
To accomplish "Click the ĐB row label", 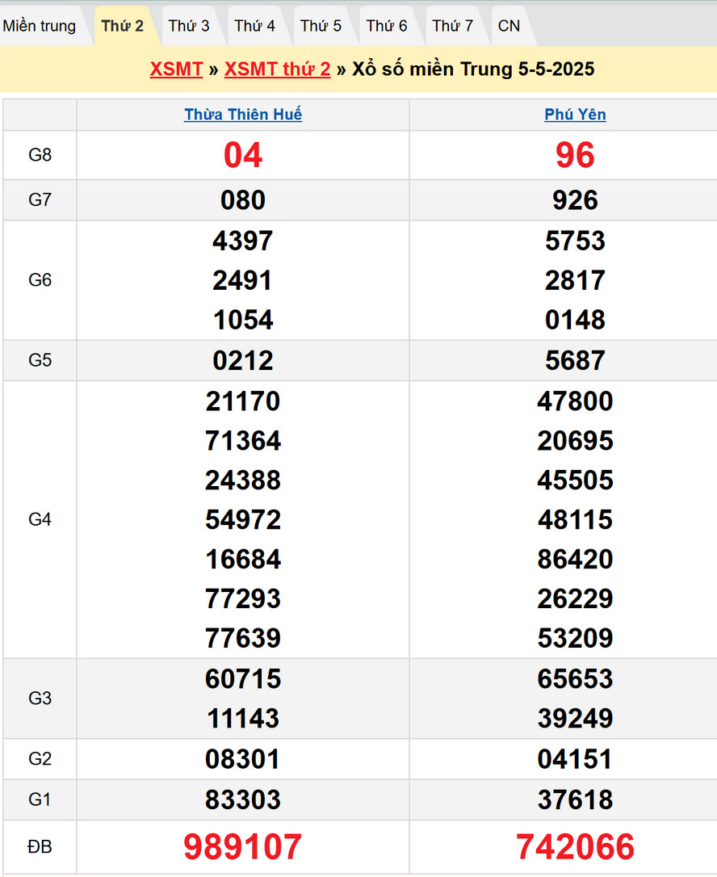I will click(x=40, y=846).
